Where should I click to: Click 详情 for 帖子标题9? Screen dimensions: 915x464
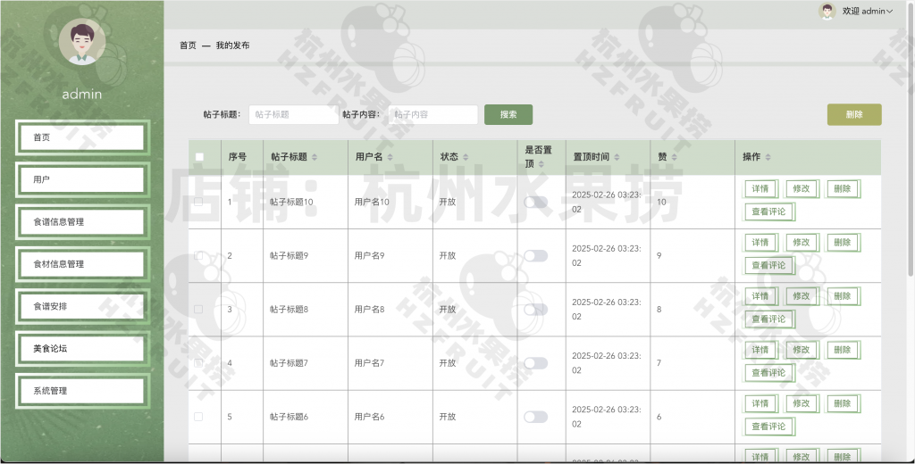(760, 243)
